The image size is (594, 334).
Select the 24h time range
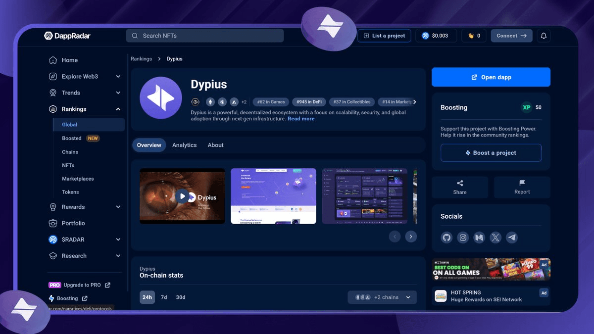pyautogui.click(x=147, y=297)
